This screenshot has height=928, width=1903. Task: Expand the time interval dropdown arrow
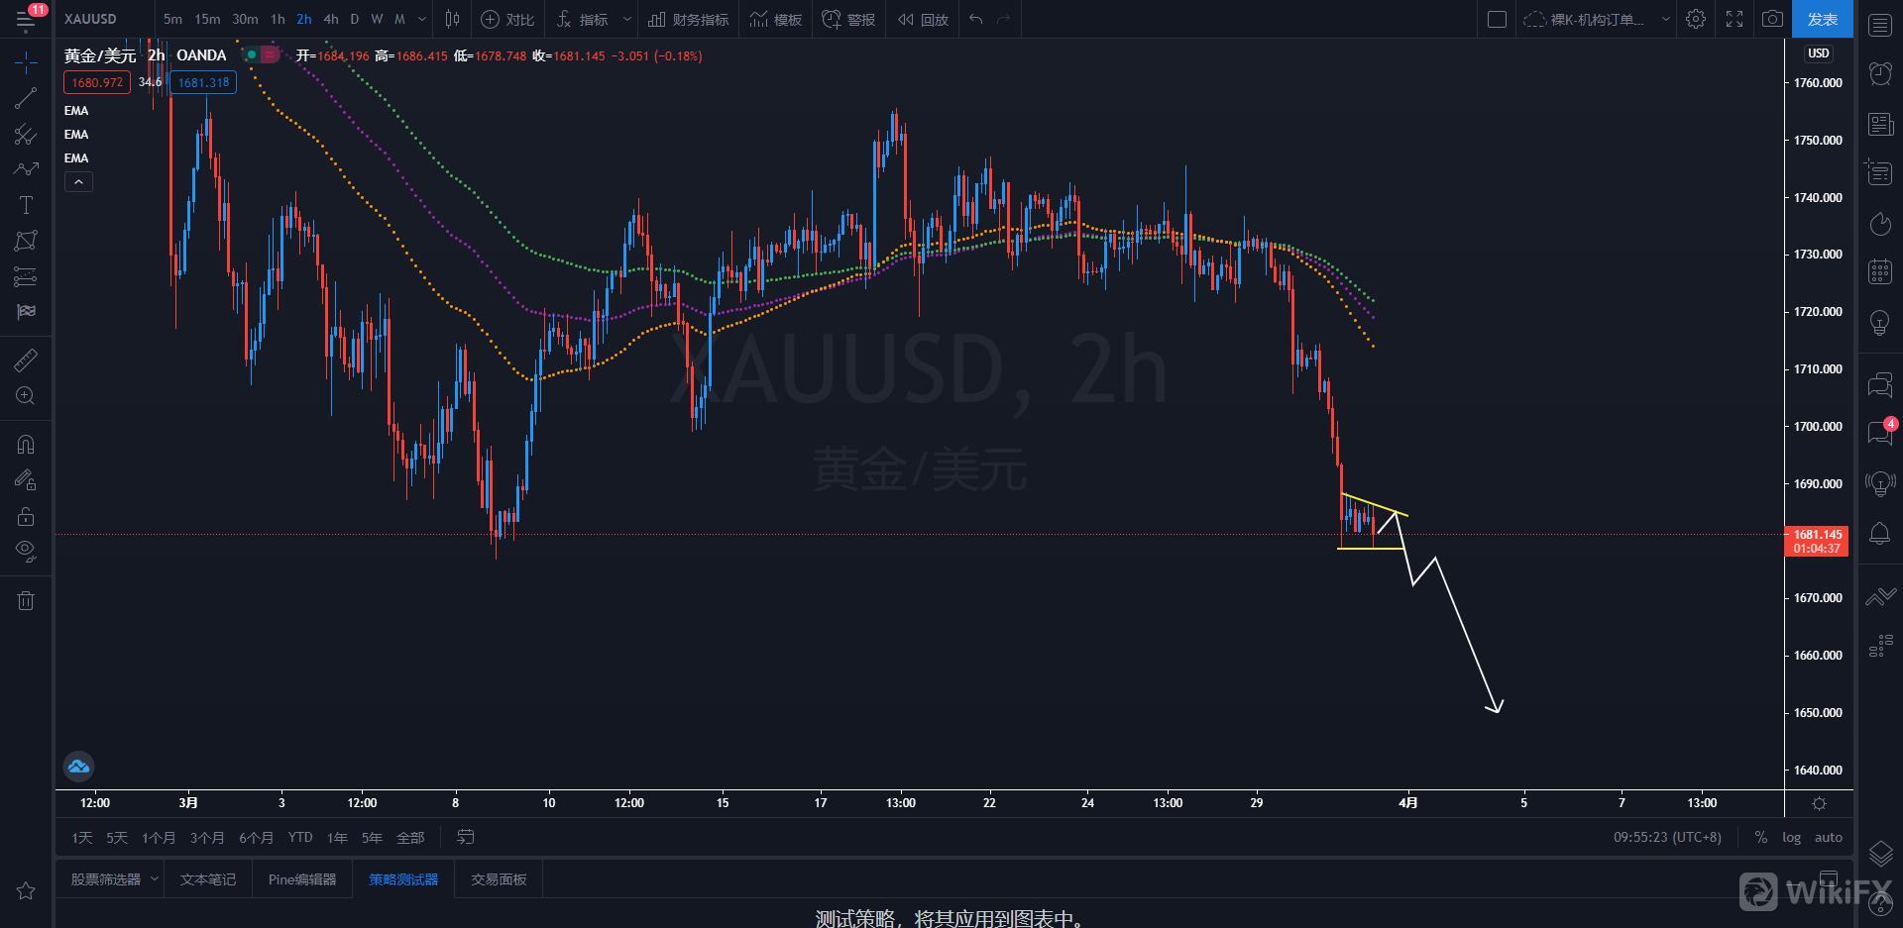[423, 19]
